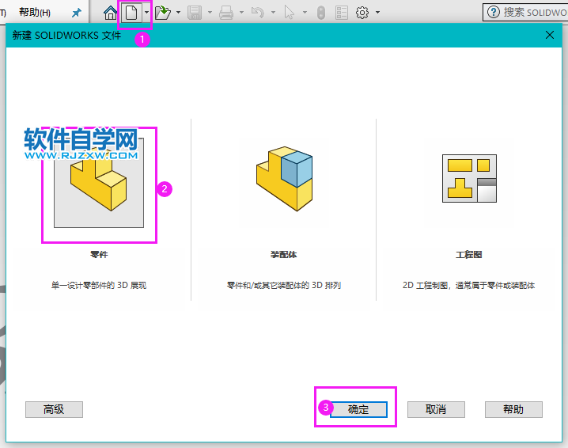The image size is (568, 448).
Task: Create a new document via toolbar icon
Action: coord(131,13)
